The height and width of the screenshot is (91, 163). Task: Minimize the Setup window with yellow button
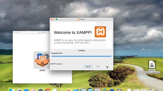pos(54,19)
